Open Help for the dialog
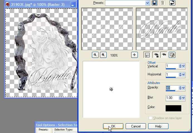The image size is (193, 133). point(158,126)
